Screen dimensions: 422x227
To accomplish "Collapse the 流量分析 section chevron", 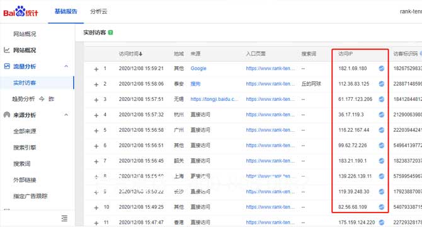I will click(66, 66).
